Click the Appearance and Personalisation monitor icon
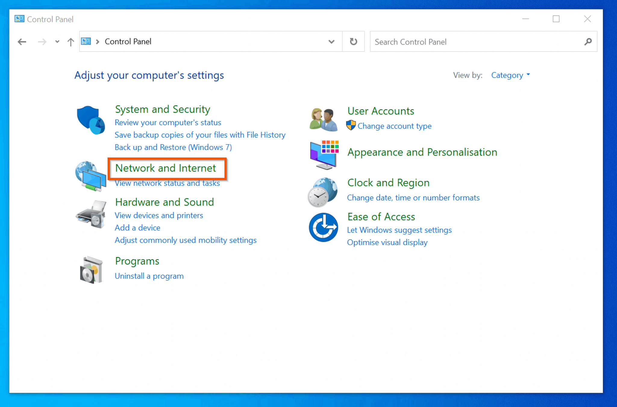This screenshot has height=407, width=617. [x=324, y=154]
